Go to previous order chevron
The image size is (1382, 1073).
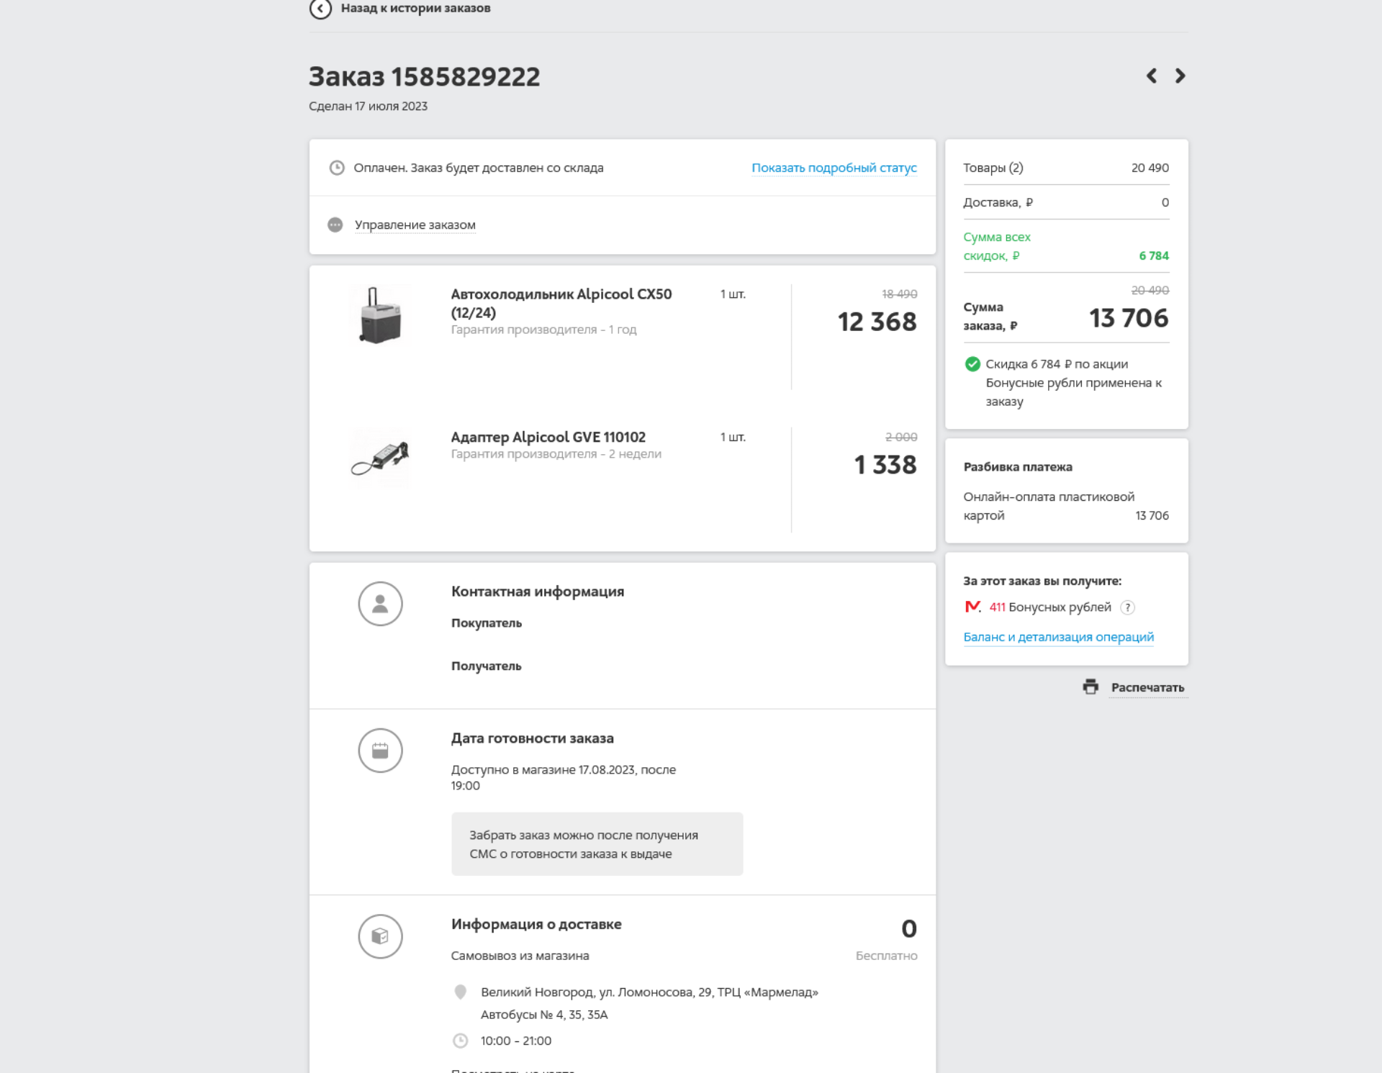click(1152, 76)
